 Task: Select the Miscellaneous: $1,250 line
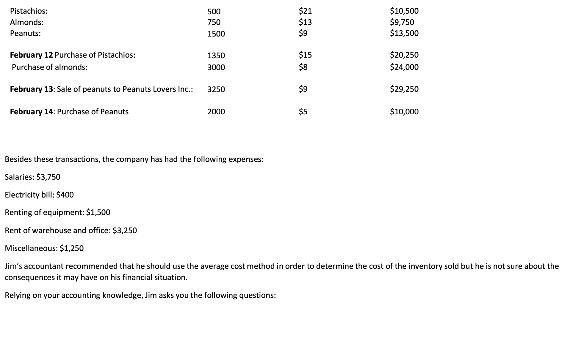(44, 248)
